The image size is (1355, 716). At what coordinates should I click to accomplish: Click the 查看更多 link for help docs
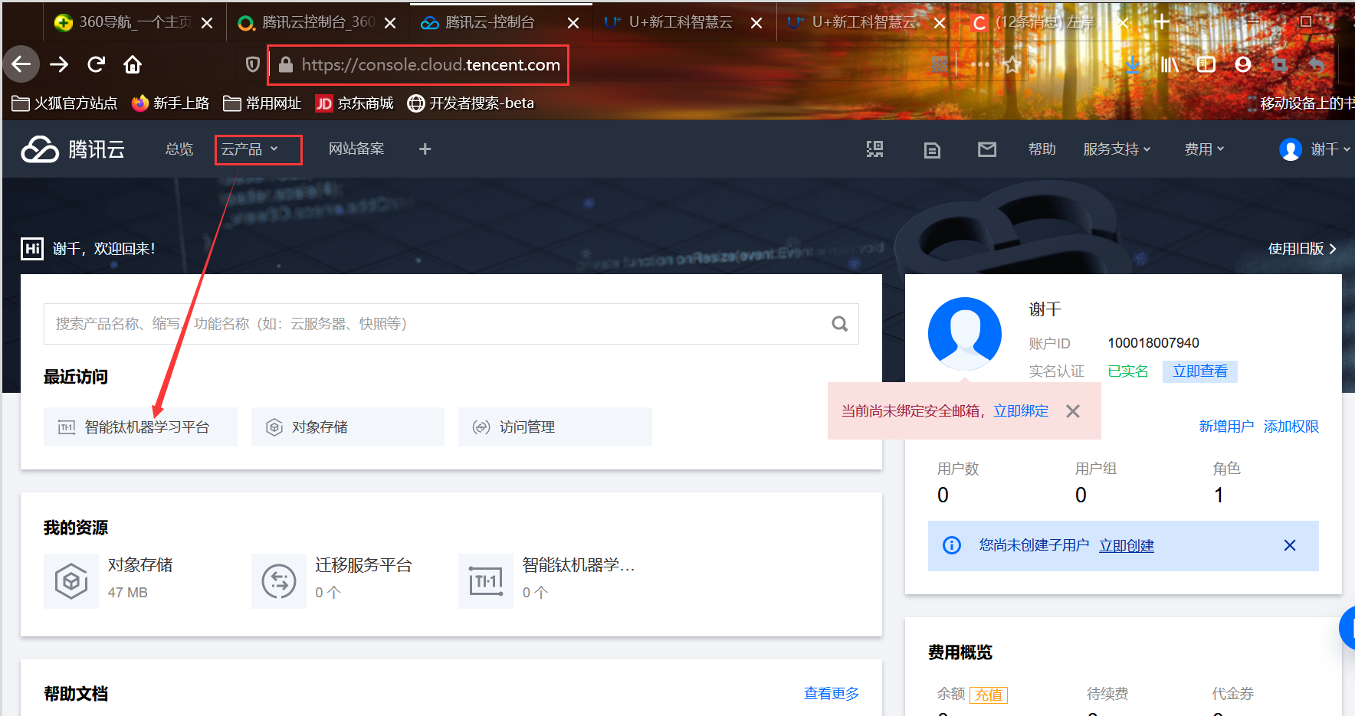(832, 694)
